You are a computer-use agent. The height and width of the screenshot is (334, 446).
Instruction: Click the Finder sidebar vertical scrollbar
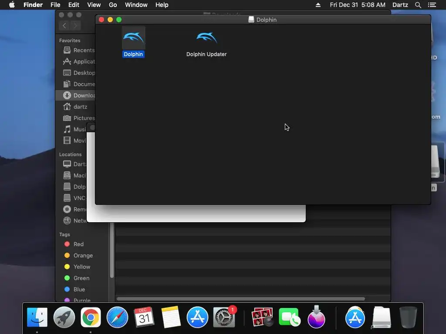pyautogui.click(x=112, y=250)
